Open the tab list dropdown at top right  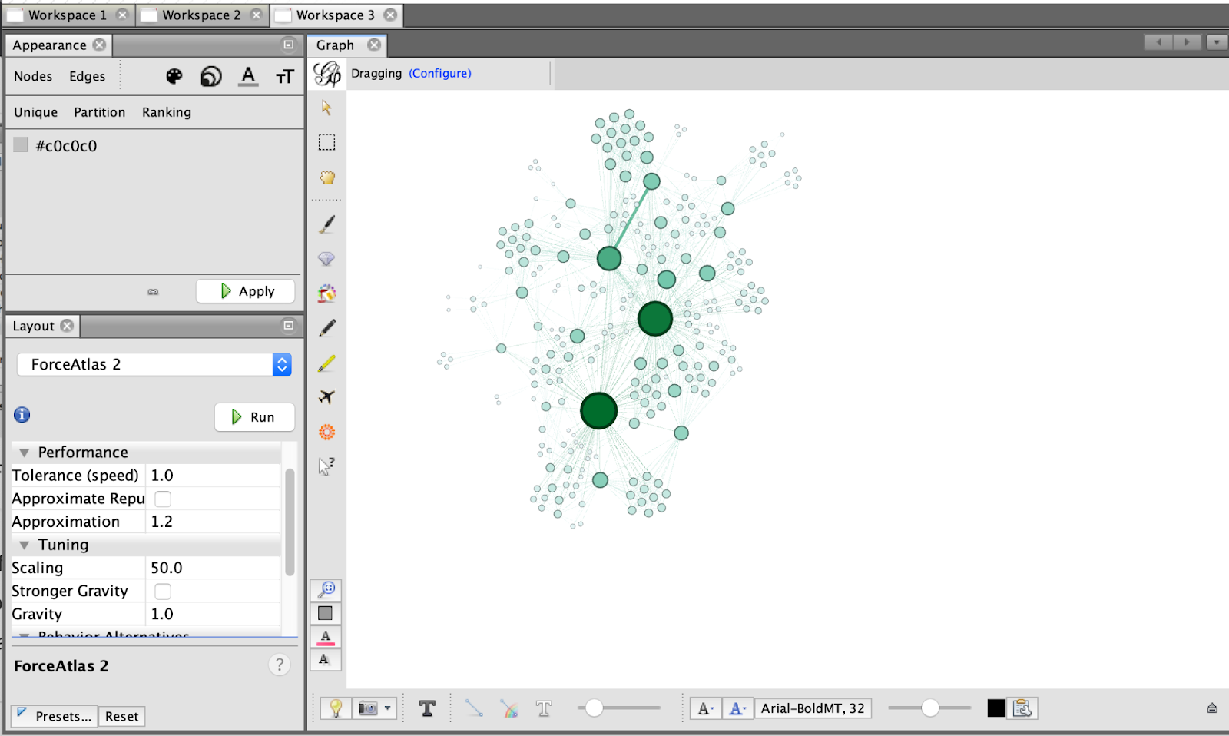coord(1217,42)
